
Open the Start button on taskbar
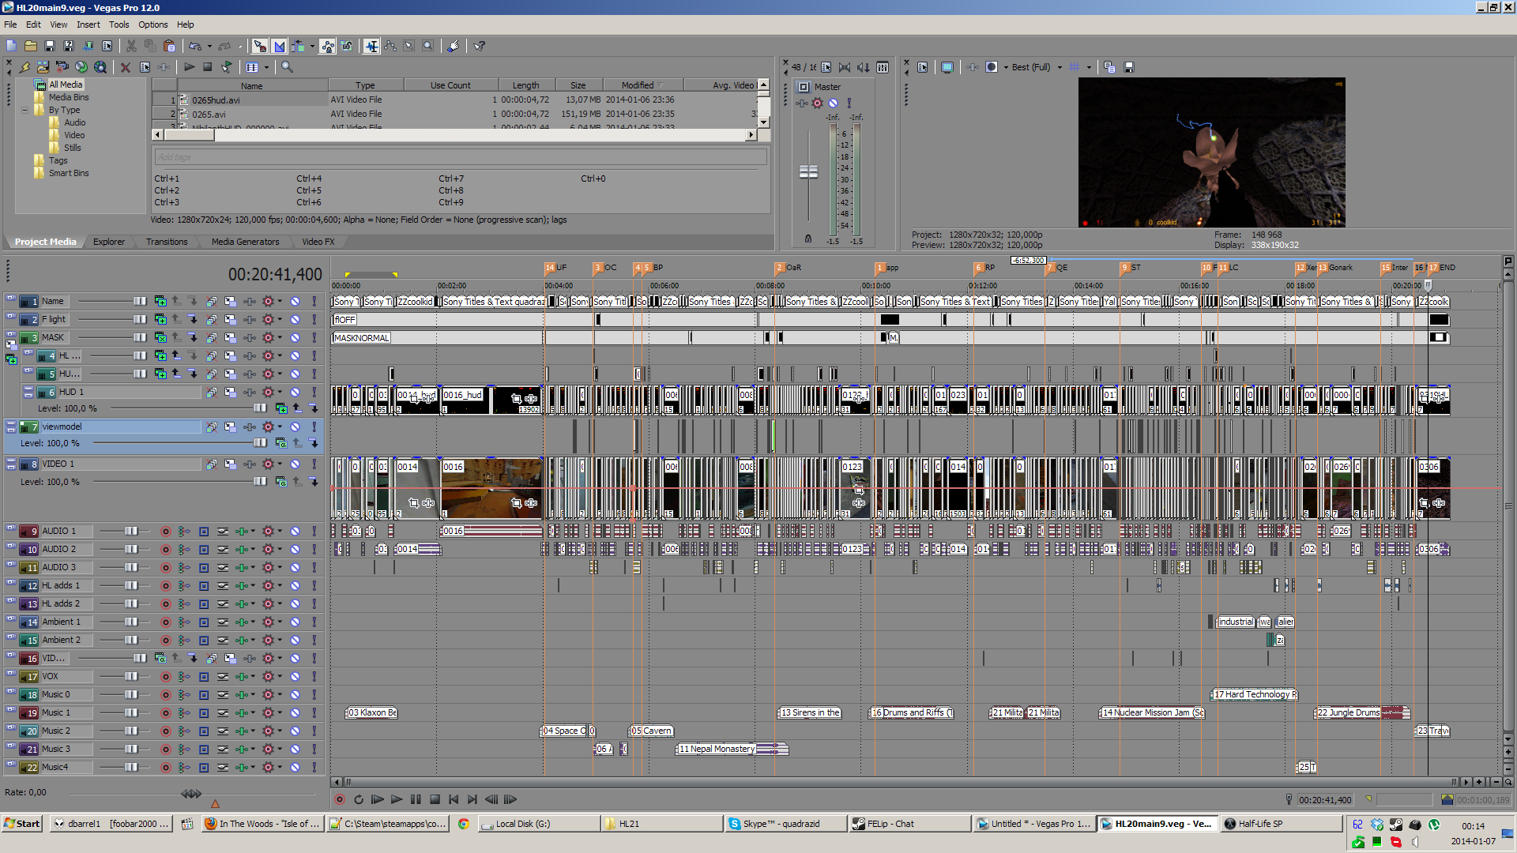[x=22, y=824]
